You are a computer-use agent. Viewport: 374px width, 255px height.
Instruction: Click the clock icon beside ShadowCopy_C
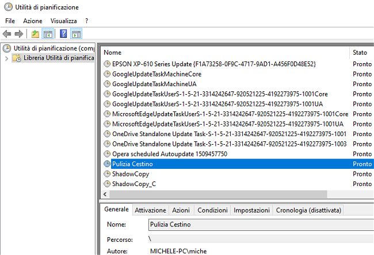107,184
